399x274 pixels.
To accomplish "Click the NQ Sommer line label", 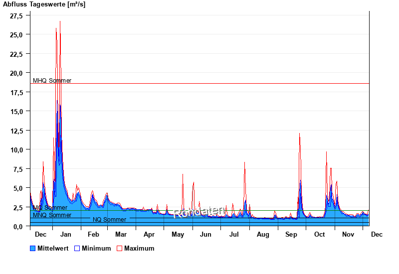I will coord(109,220).
